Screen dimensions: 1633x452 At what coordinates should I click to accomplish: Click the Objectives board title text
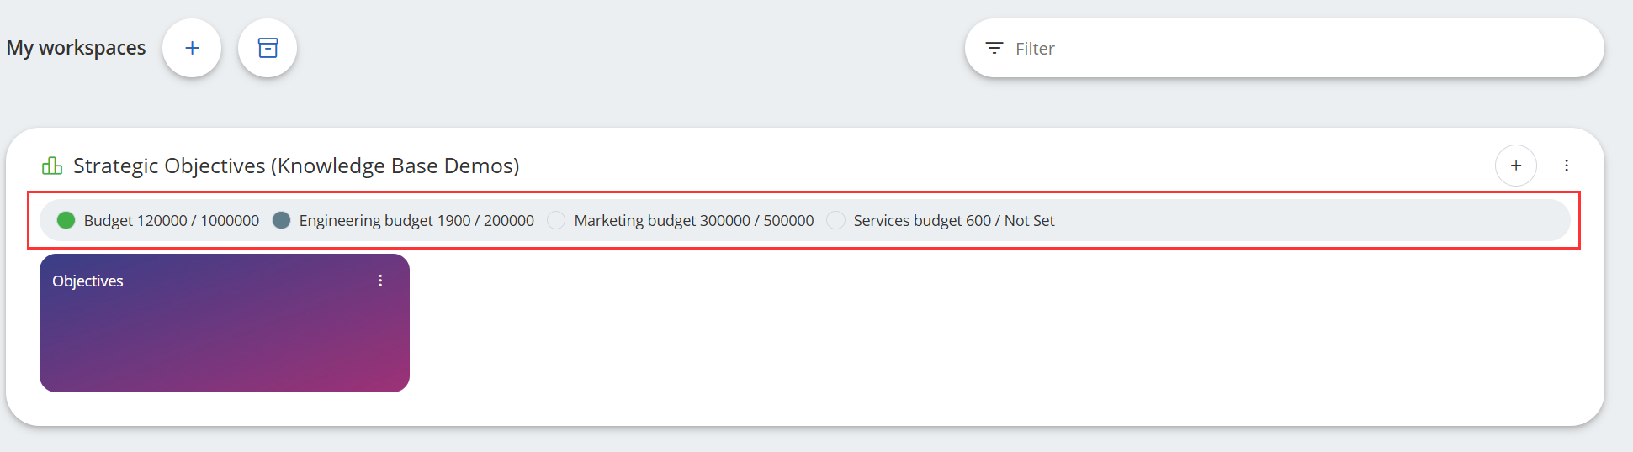[x=87, y=281]
